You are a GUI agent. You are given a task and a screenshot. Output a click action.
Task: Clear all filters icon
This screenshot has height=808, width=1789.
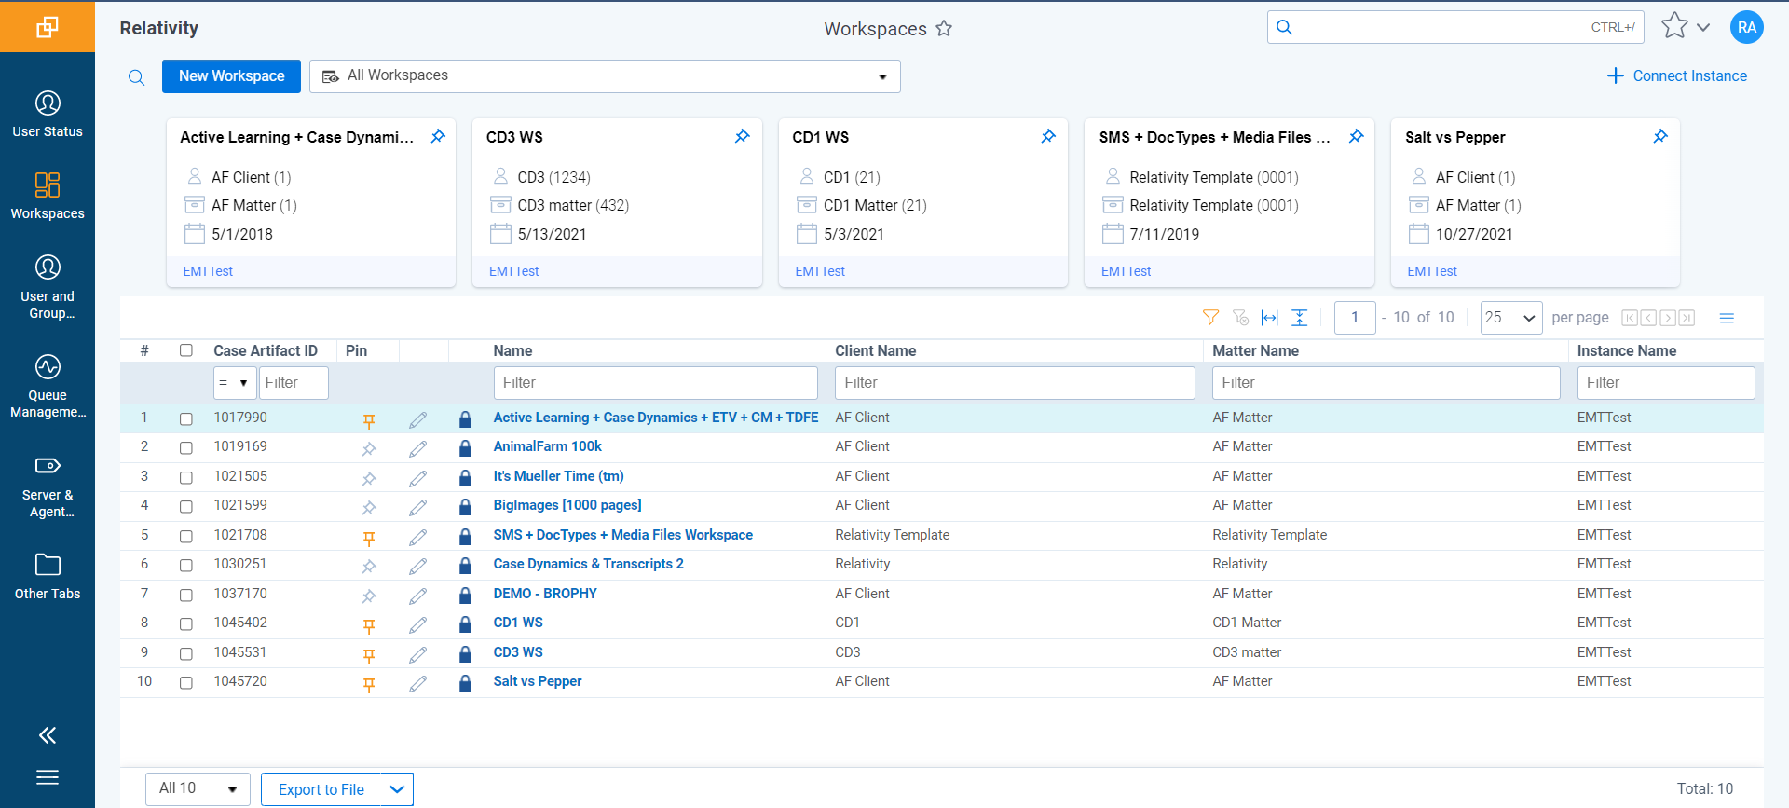pos(1240,318)
